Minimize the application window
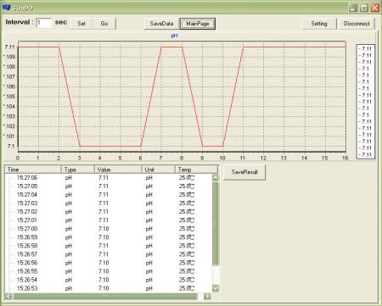This screenshot has height=306, width=382. click(352, 8)
